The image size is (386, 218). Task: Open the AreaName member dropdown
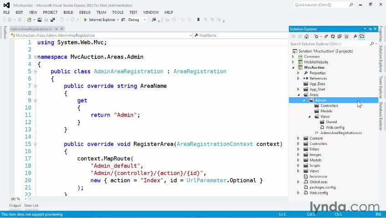click(x=240, y=35)
